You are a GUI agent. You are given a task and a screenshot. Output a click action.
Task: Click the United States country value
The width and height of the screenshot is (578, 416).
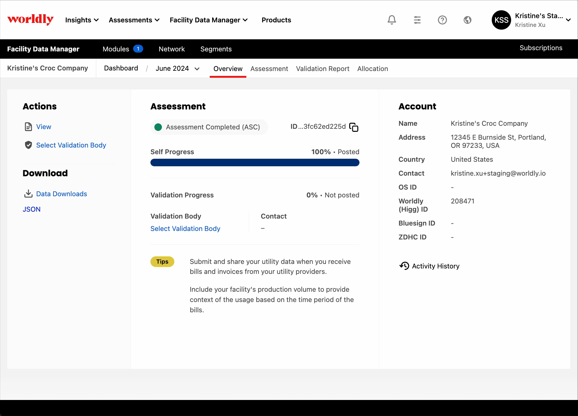click(x=472, y=159)
